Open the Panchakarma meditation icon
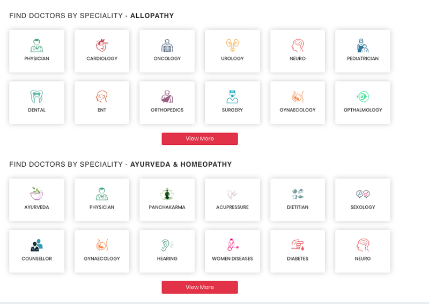This screenshot has height=304, width=429. [x=167, y=194]
